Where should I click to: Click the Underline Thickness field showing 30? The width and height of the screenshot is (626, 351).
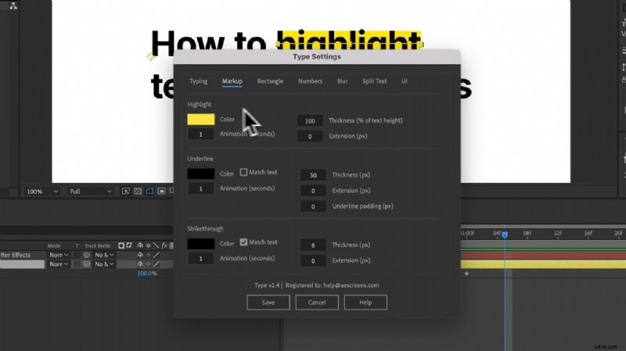(x=313, y=175)
